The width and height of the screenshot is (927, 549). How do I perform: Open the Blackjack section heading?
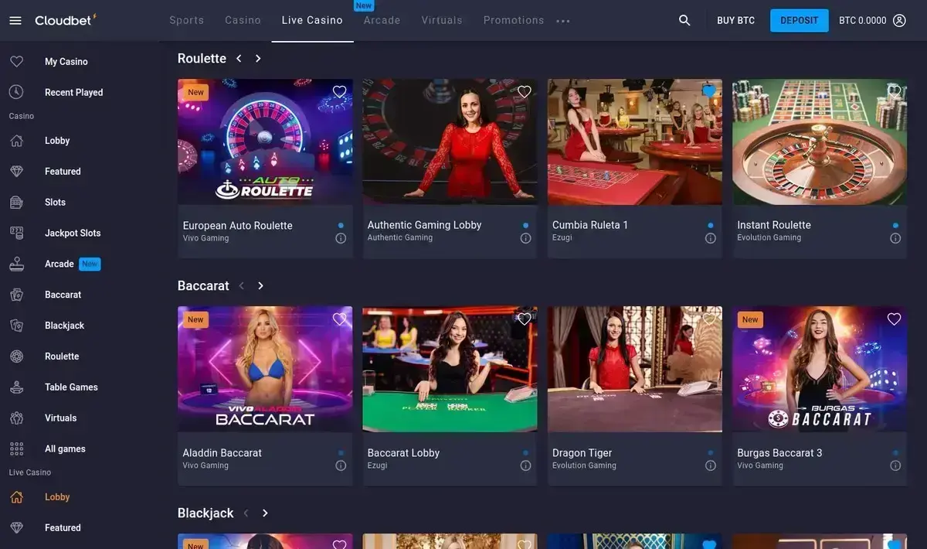205,513
